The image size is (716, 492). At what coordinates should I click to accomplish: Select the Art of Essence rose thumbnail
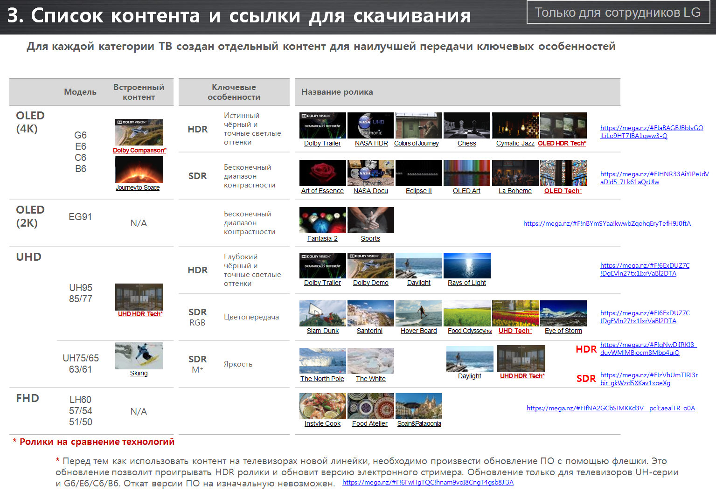pos(322,173)
